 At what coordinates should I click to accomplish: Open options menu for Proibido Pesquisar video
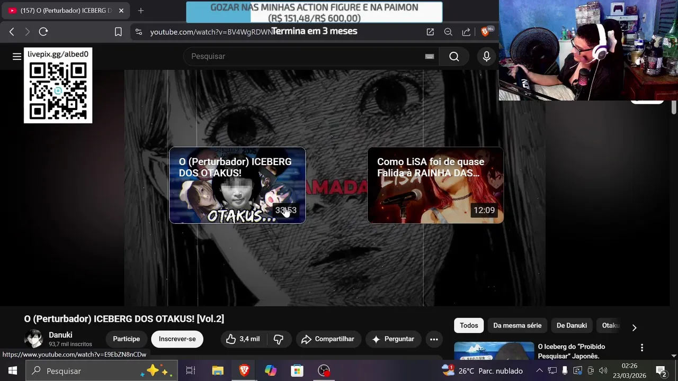(x=642, y=348)
